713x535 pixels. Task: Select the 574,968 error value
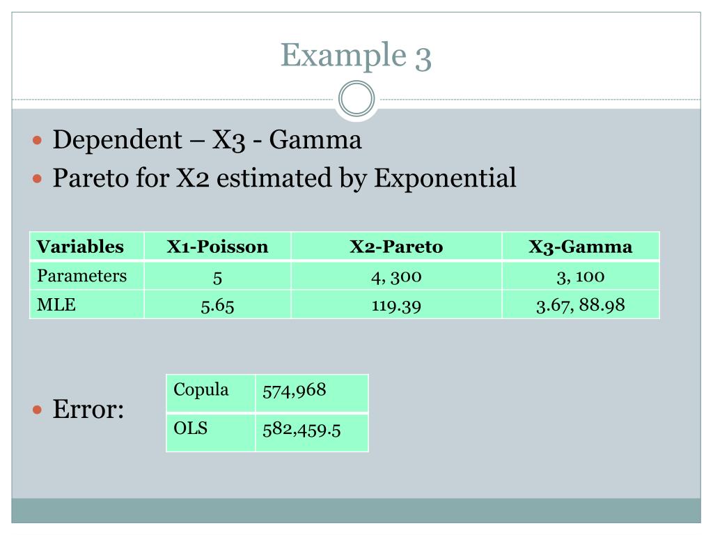pos(312,394)
